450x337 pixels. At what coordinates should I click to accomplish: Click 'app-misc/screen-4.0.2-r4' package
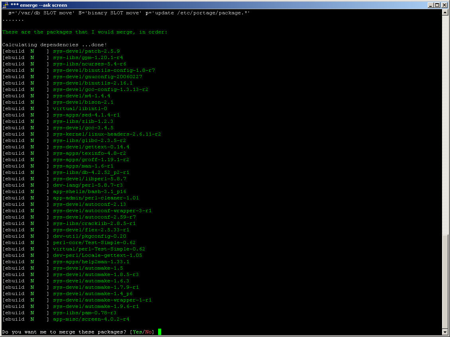[x=91, y=319]
